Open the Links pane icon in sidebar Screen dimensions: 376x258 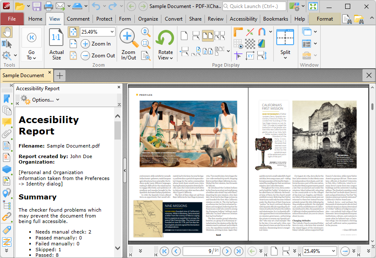click(x=7, y=217)
